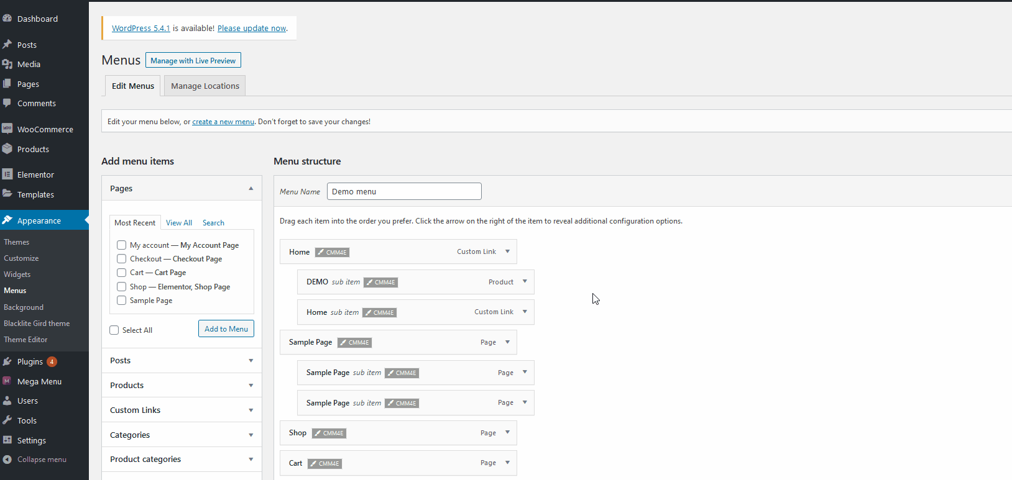Click the Mega Menu icon
Image resolution: width=1012 pixels, height=480 pixels.
pos(7,381)
